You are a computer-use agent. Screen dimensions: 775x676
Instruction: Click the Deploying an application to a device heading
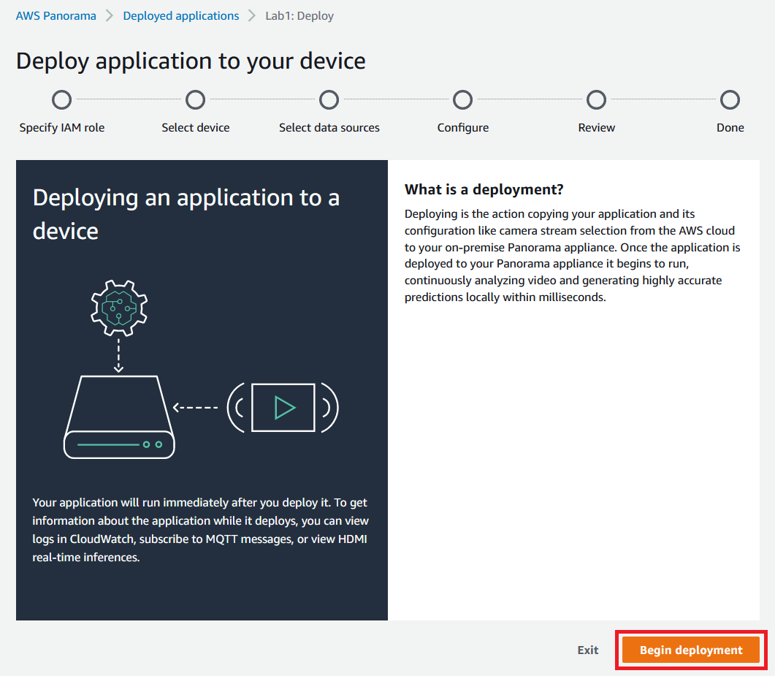coord(186,214)
